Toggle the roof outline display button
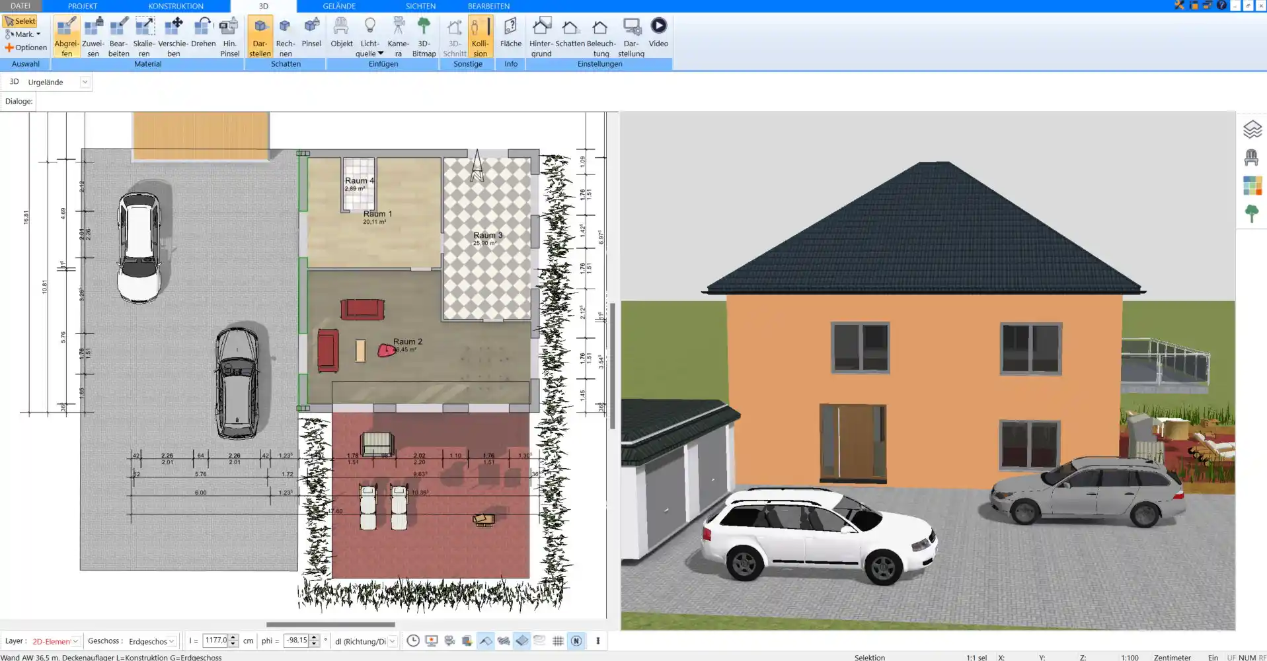The image size is (1267, 661). point(486,641)
